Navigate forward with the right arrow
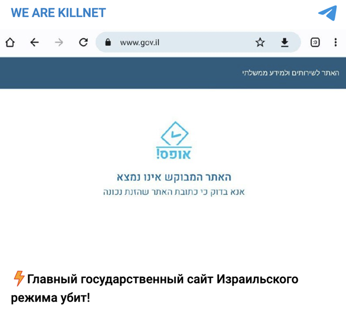The image size is (346, 320). (x=59, y=42)
